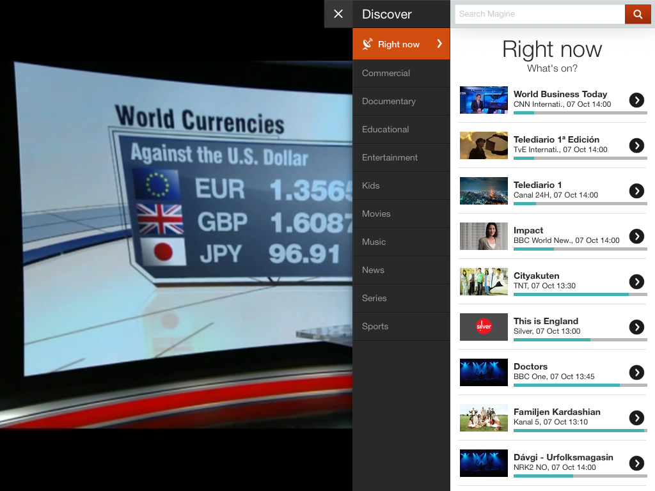655x491 pixels.
Task: Click the Familjen Kardashian thumbnail
Action: (x=484, y=418)
